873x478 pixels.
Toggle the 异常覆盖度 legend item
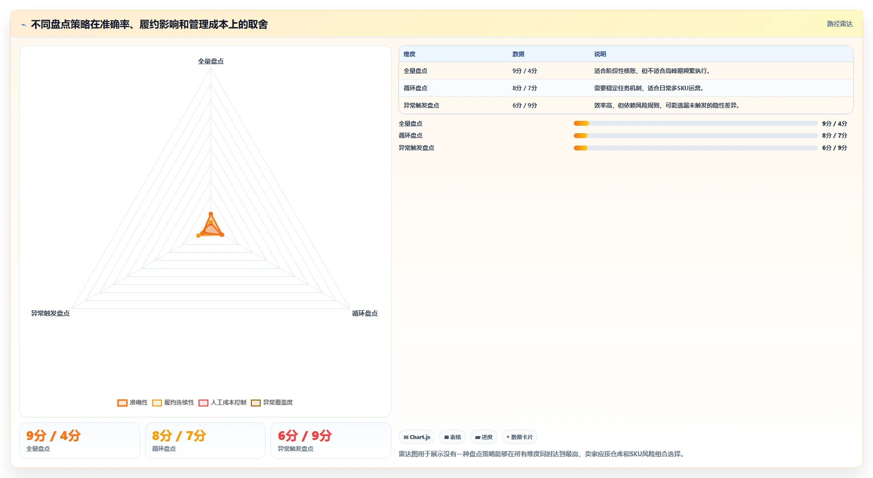coord(272,403)
